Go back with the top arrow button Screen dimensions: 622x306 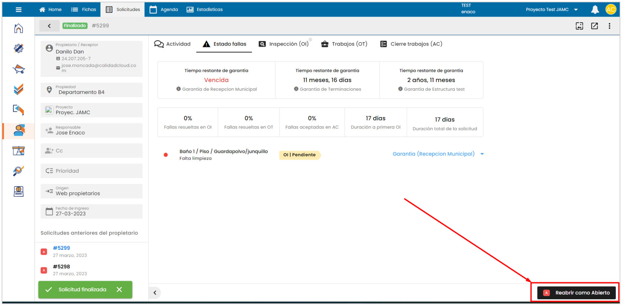point(49,26)
